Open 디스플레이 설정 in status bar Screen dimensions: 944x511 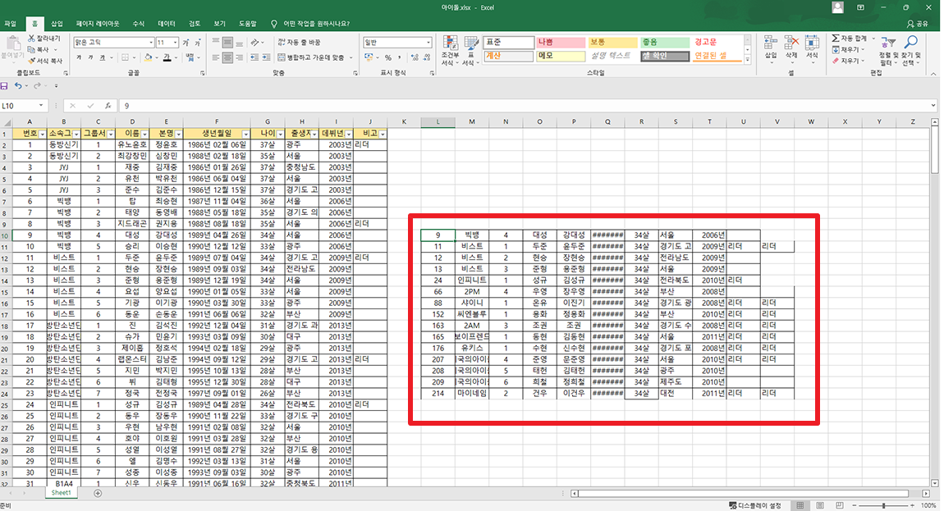click(755, 505)
